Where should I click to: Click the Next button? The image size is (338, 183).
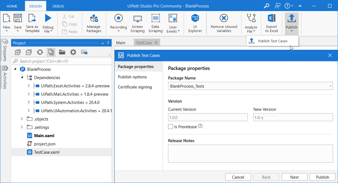pos(295,177)
